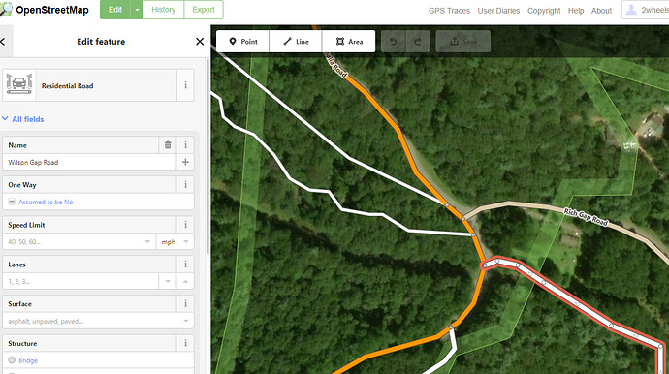Select the Line drawing tool

(296, 42)
